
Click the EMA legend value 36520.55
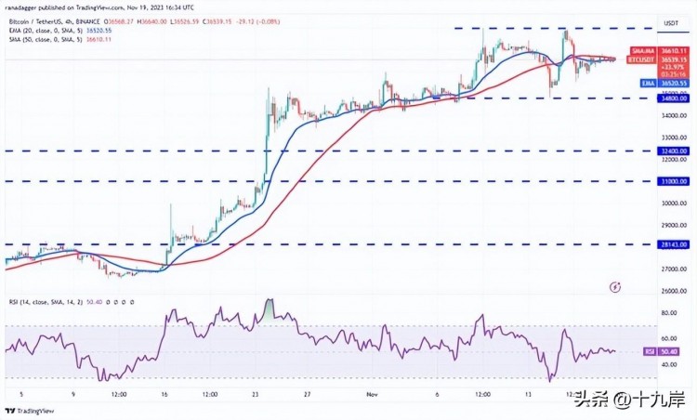click(100, 31)
